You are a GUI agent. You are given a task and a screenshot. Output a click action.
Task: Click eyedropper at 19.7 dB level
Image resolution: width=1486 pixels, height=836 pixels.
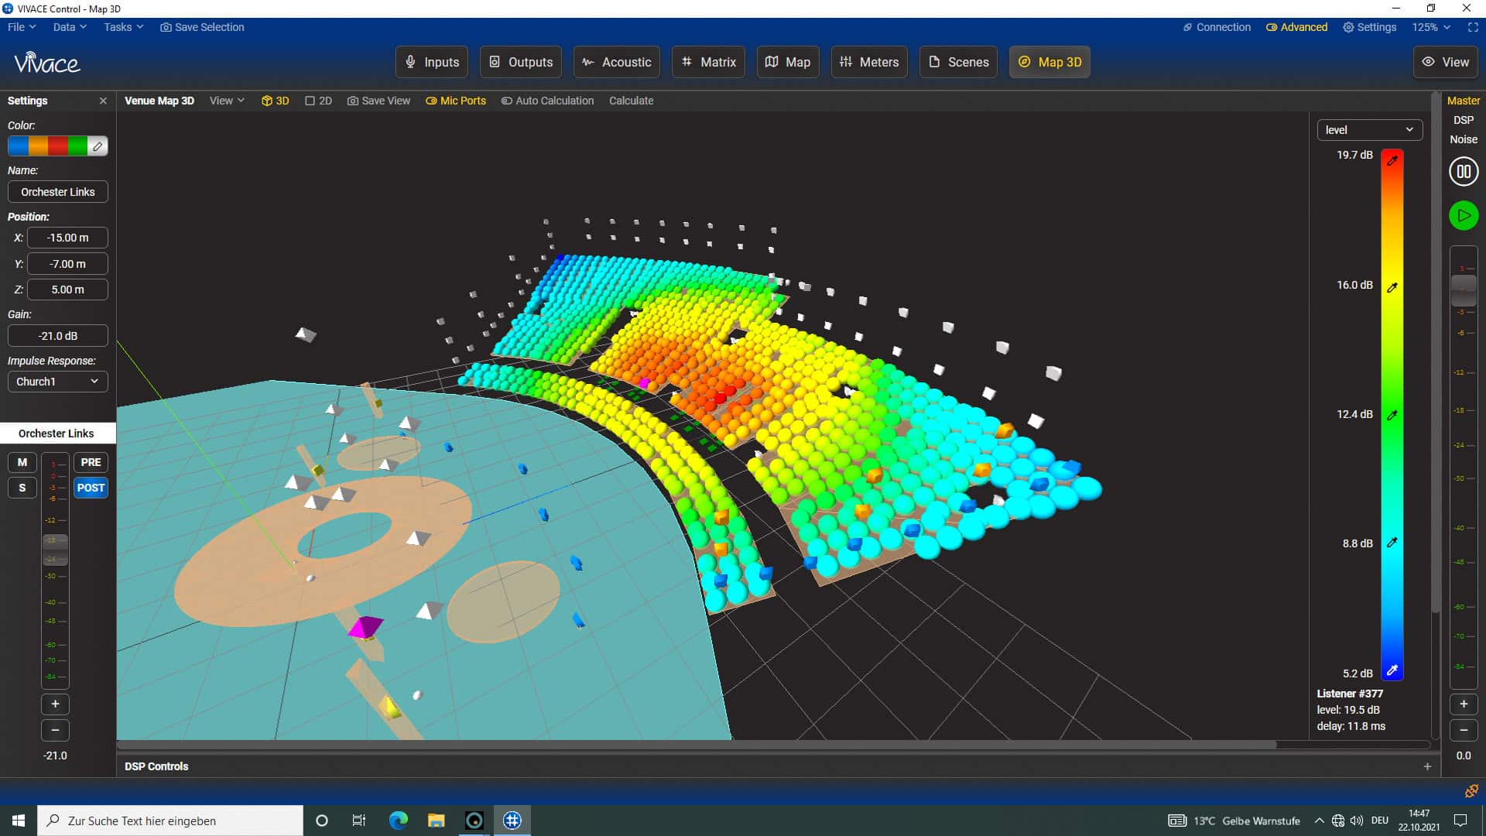[1392, 161]
